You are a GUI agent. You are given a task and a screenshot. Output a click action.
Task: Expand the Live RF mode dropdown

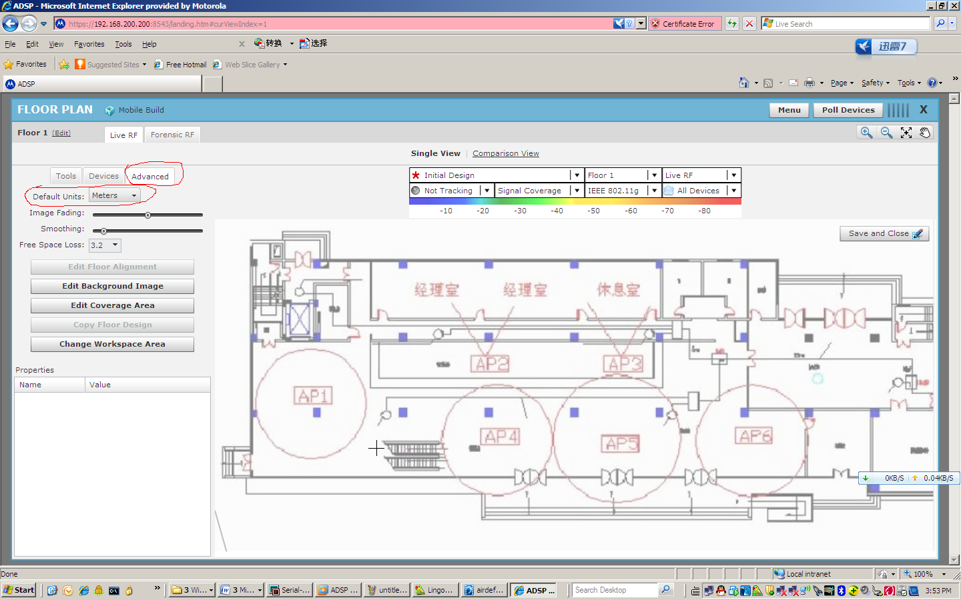point(734,175)
